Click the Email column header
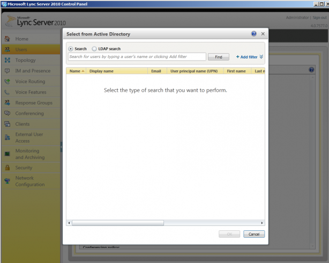 [x=157, y=71]
